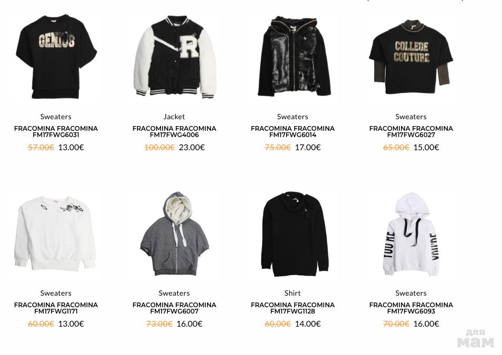The height and width of the screenshot is (355, 502).
Task: Open product link FM17FWG1171
Action: [x=56, y=308]
